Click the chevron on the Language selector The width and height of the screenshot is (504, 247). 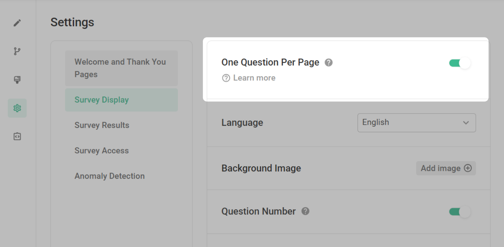click(x=466, y=123)
